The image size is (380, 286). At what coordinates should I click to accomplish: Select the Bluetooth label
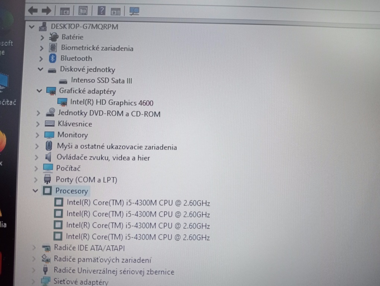click(76, 58)
